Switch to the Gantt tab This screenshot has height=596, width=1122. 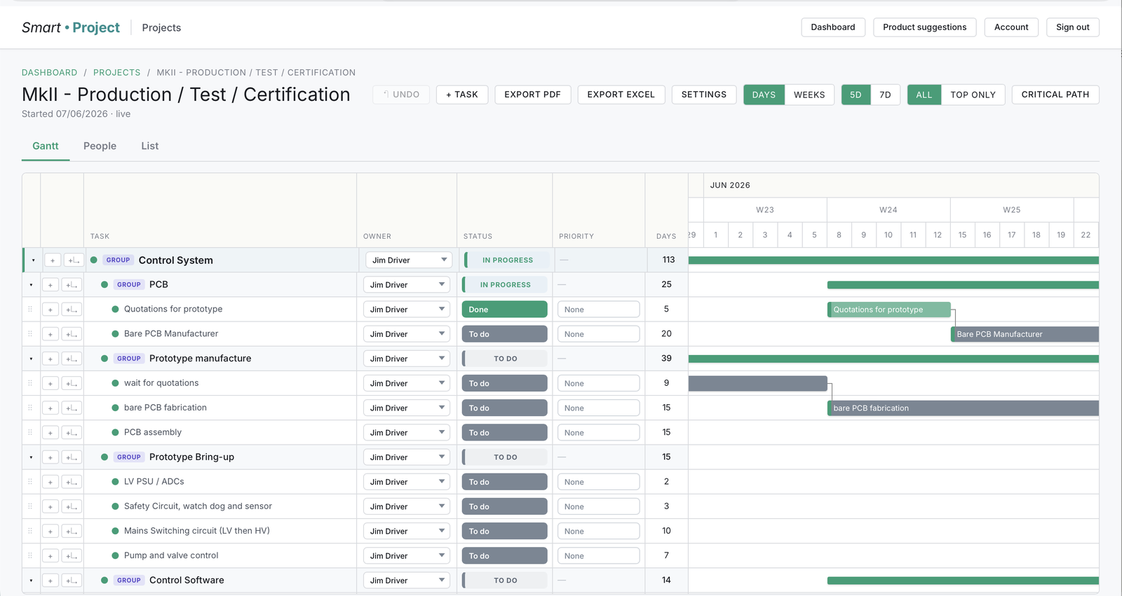pyautogui.click(x=46, y=146)
